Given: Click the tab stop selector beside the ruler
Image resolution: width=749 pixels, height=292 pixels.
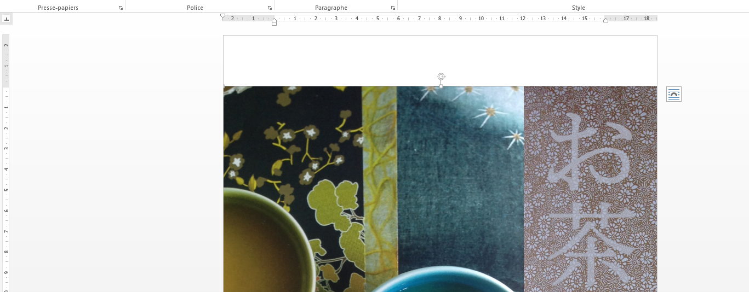Looking at the screenshot, I should tap(6, 19).
